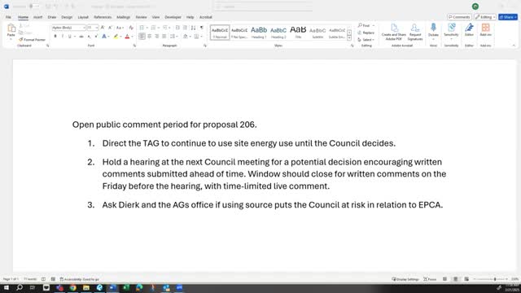Expand the numbering list dropdown

158,28
